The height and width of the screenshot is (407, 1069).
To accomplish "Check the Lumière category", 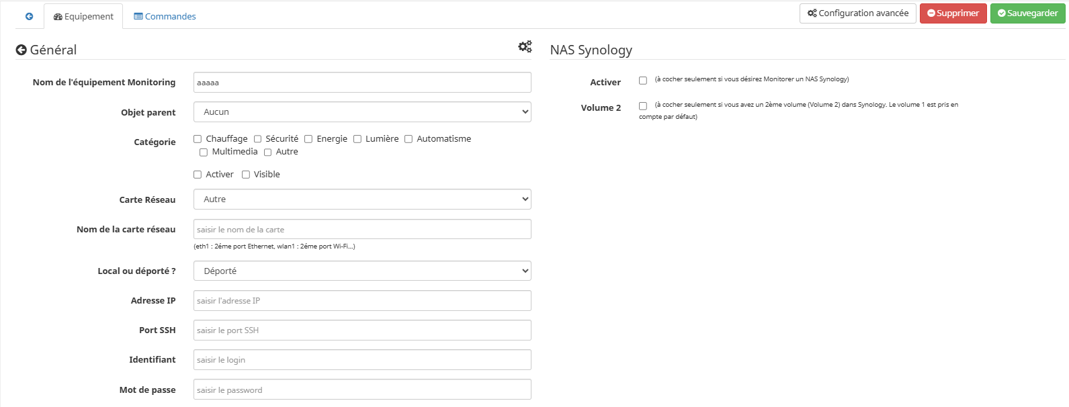I will (x=357, y=139).
